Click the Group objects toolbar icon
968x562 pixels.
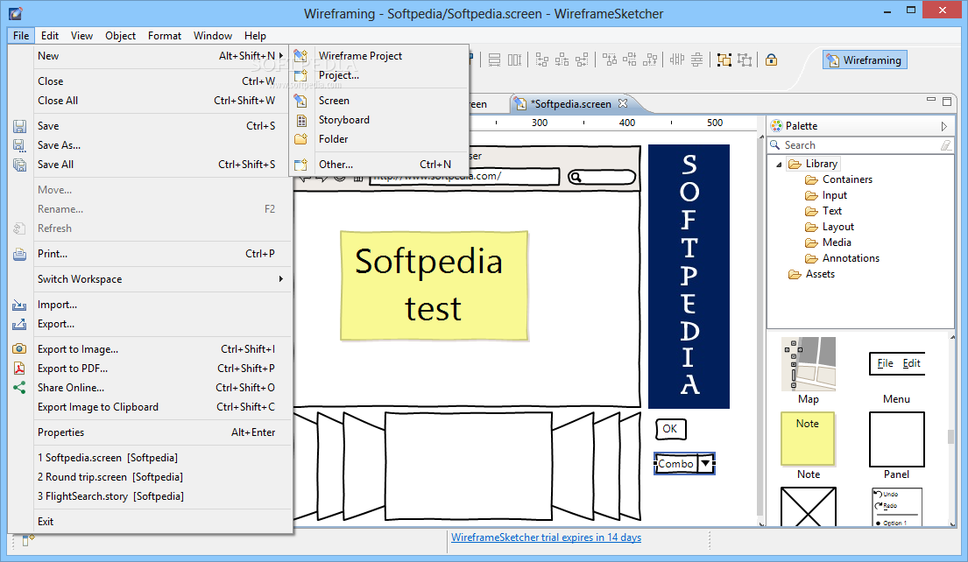click(x=724, y=60)
